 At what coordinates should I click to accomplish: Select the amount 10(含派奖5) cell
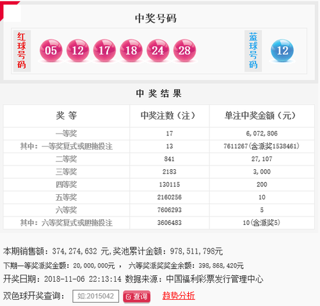coord(262,223)
